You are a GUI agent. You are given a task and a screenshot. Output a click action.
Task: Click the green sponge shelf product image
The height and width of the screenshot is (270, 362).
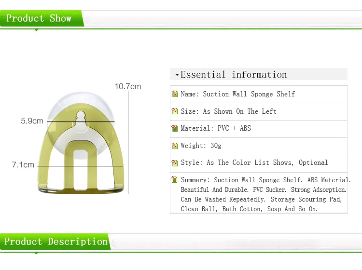(x=81, y=143)
